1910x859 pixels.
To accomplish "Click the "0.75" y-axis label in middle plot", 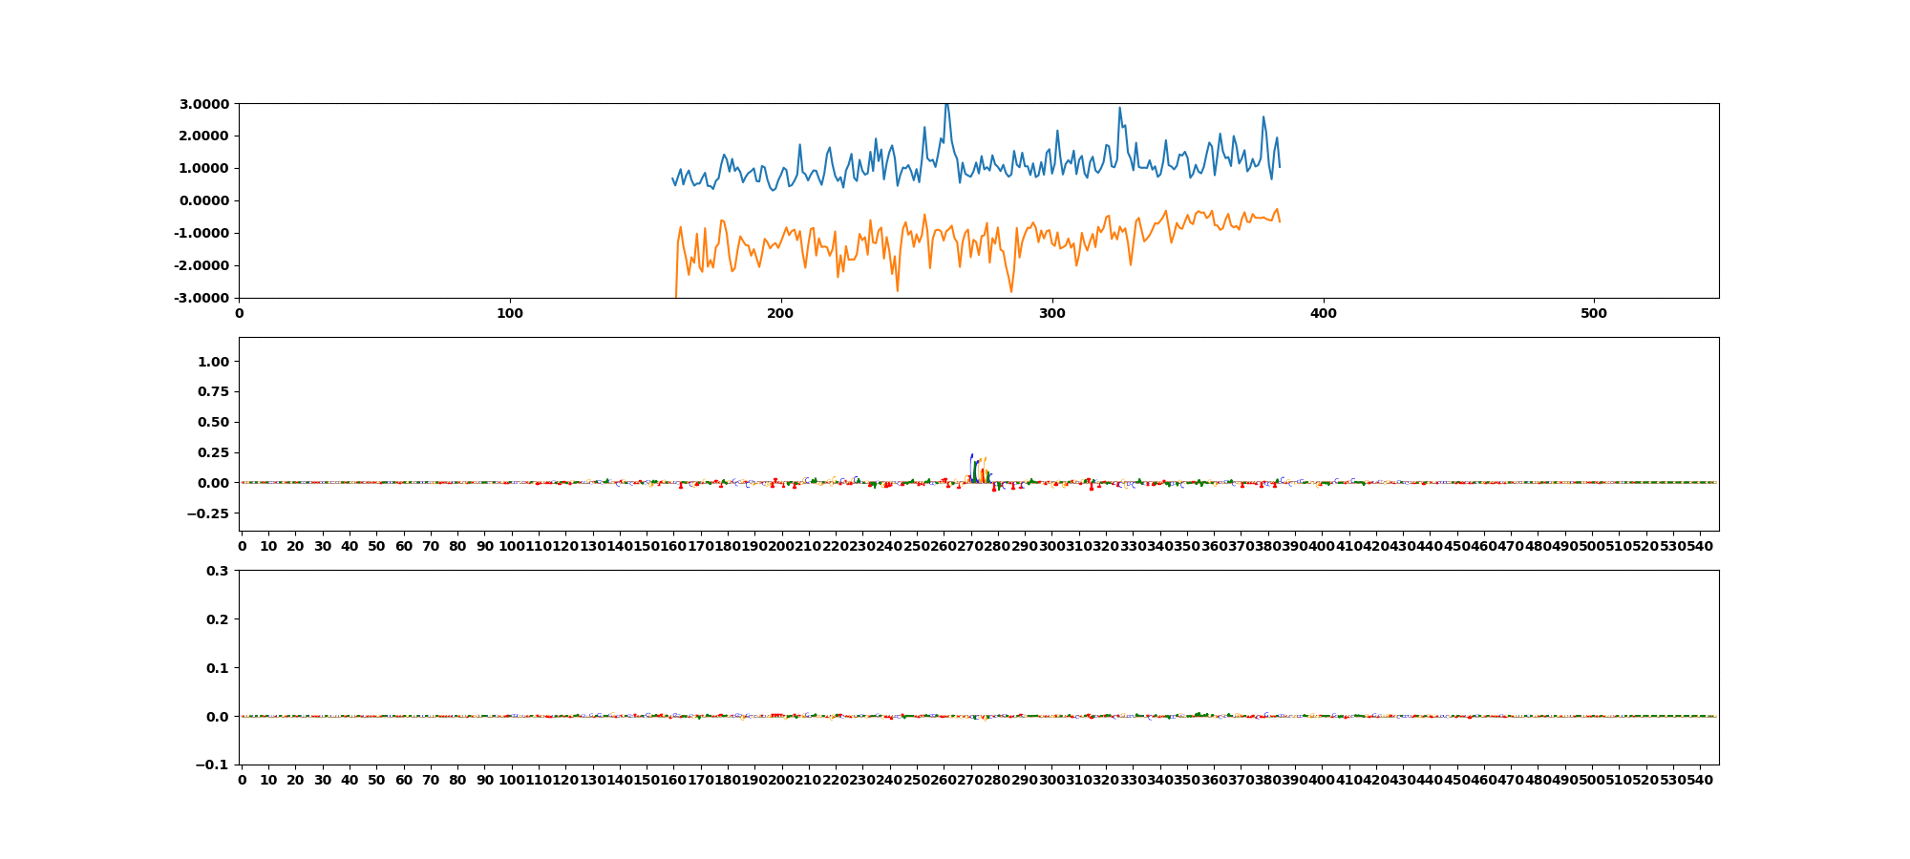I will tap(213, 391).
